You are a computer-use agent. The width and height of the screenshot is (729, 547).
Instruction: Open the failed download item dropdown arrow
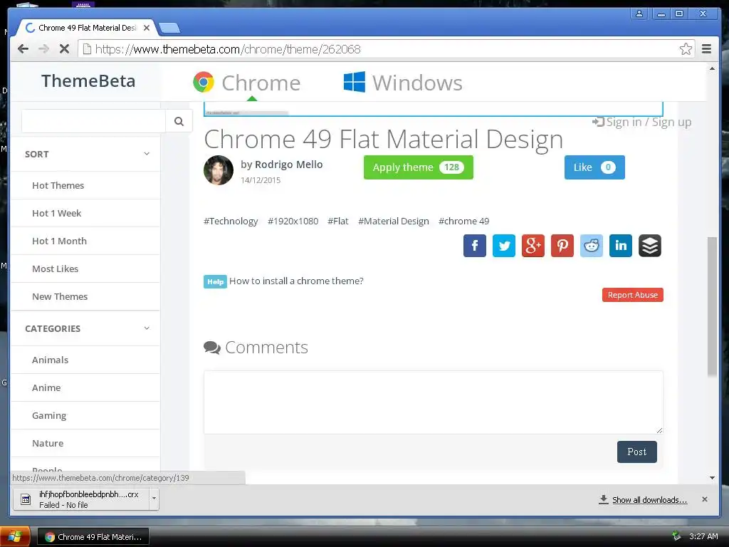pos(154,499)
